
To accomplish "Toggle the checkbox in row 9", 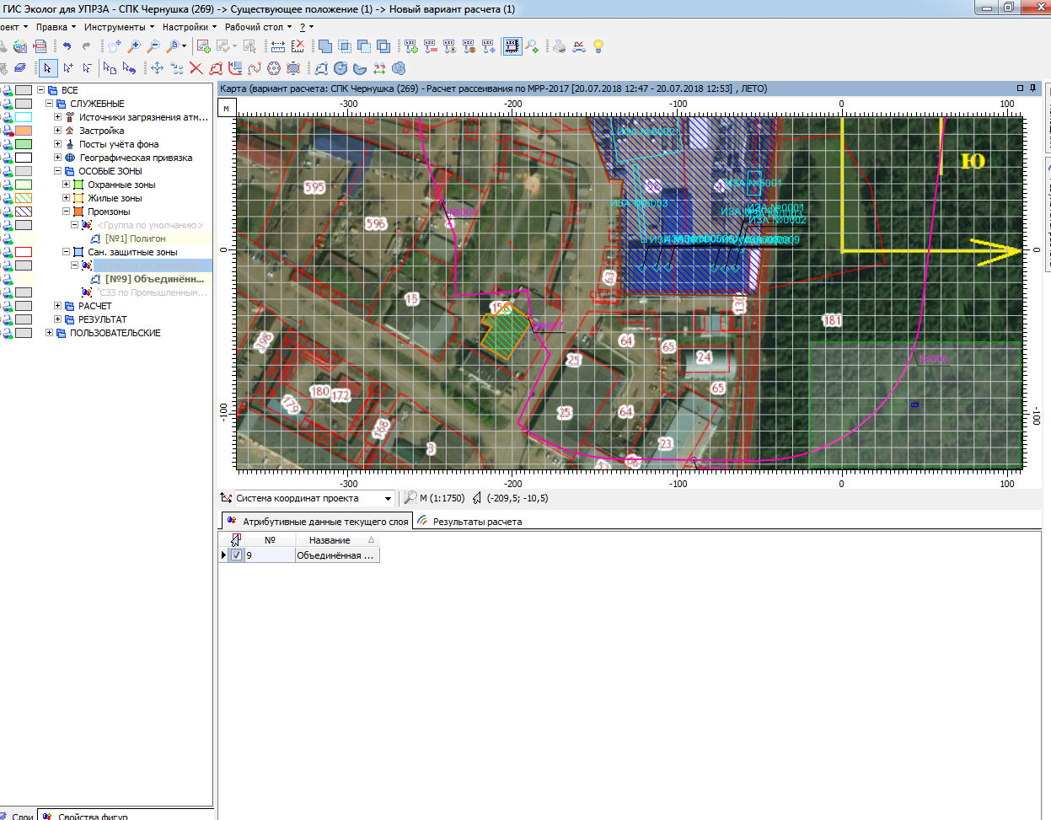I will 237,555.
